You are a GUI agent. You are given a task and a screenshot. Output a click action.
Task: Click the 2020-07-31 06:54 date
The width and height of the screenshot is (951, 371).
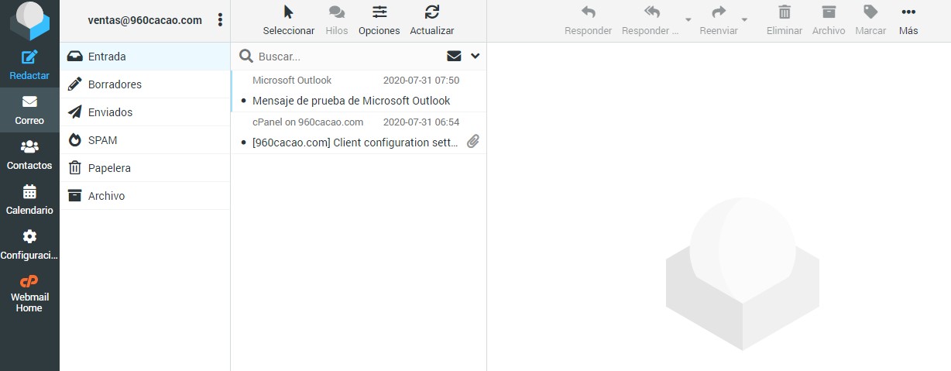(x=421, y=122)
